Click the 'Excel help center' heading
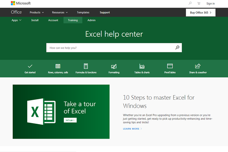This screenshot has width=228, height=152. click(114, 34)
